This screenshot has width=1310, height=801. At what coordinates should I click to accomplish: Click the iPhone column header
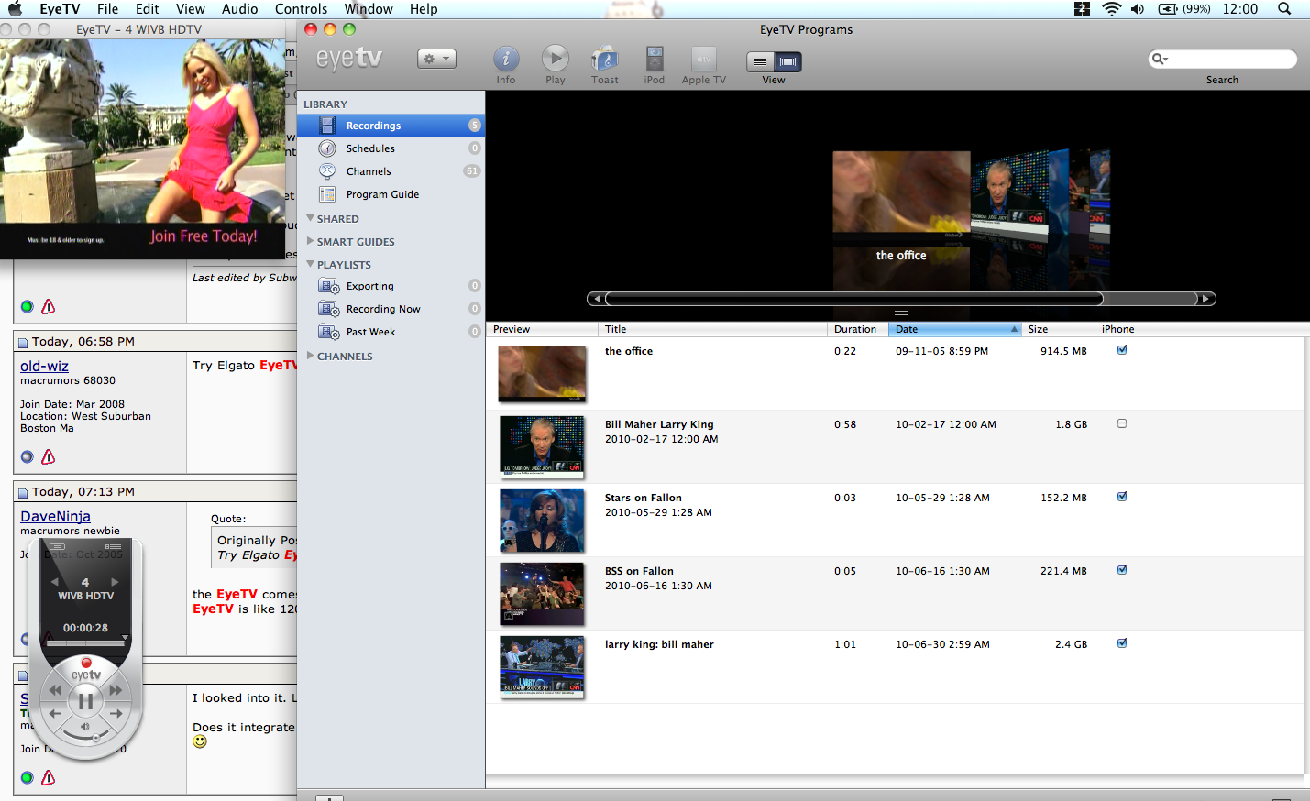pyautogui.click(x=1122, y=329)
